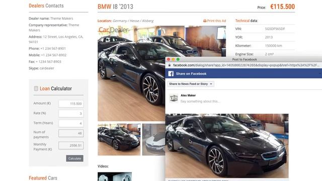Click the mobile number +1 234 567-8902
The width and height of the screenshot is (322, 181).
click(x=54, y=55)
